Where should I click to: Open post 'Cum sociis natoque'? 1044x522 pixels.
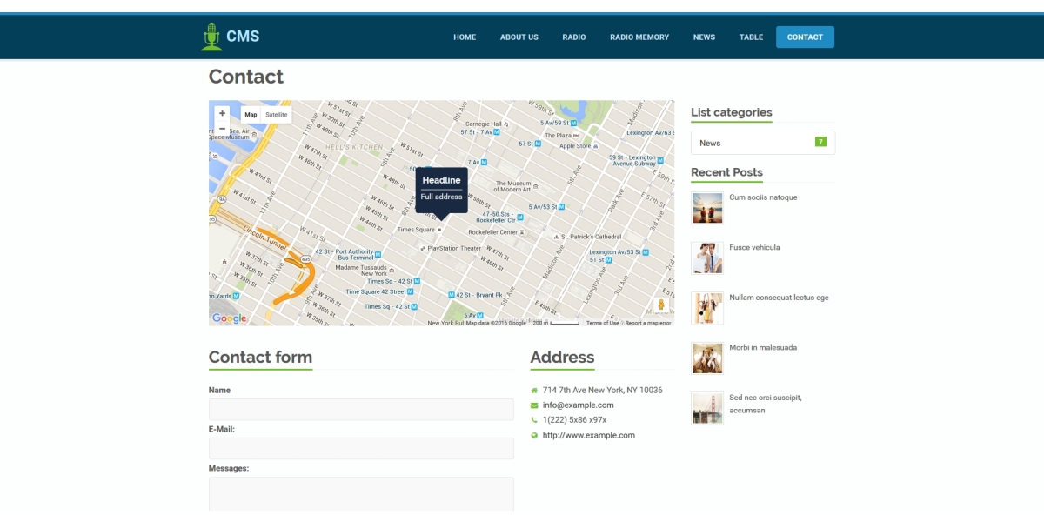pos(763,197)
